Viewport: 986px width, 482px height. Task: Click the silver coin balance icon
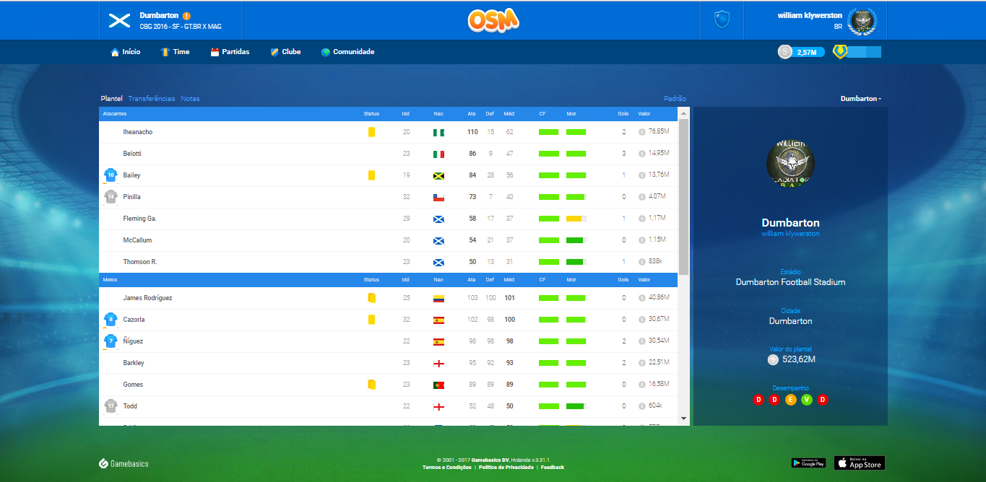(785, 52)
